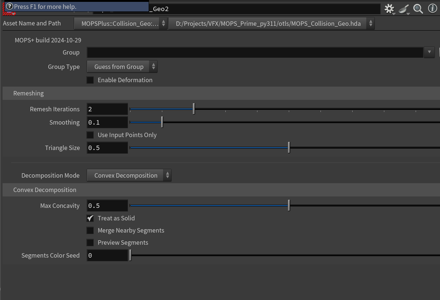Open the parameter search magnifier
Viewport: 440px width, 300px height.
coord(418,9)
